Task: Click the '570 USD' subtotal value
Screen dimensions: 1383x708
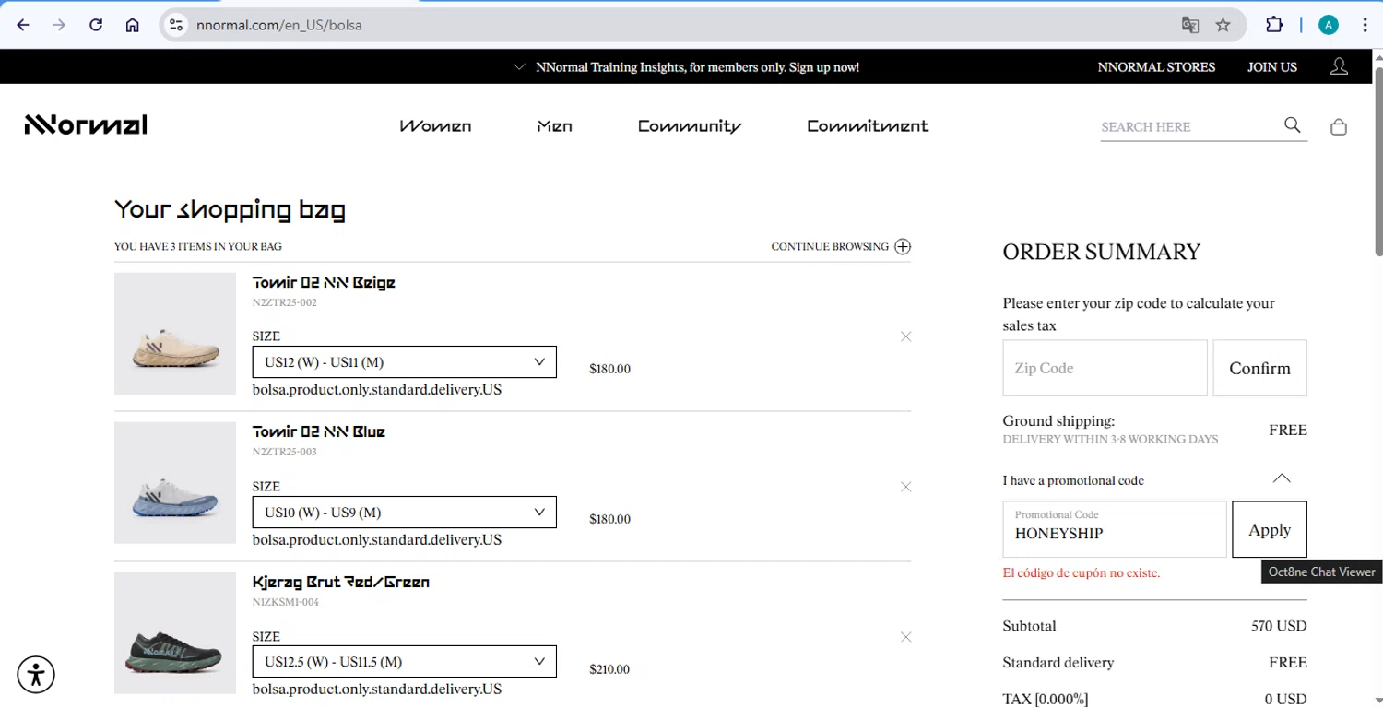Action: pos(1279,626)
